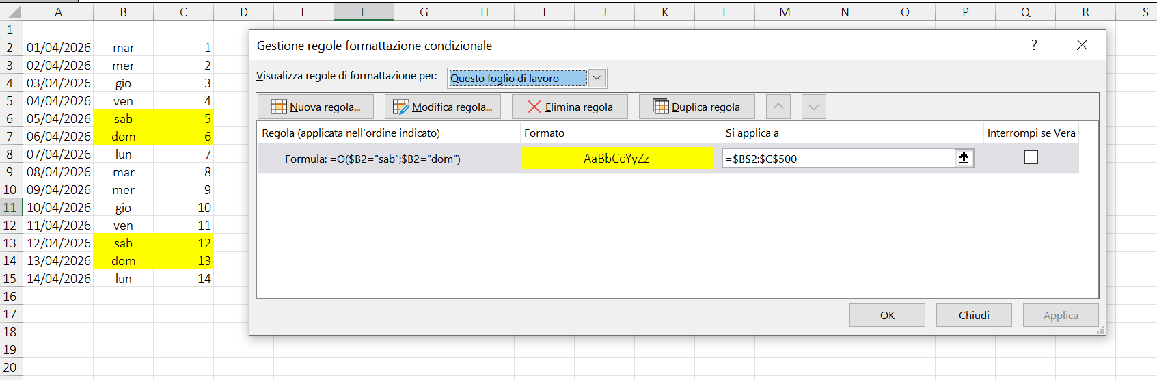Viewport: 1157px width, 380px height.
Task: Click cell with date 01/04/2026
Action: (x=58, y=47)
